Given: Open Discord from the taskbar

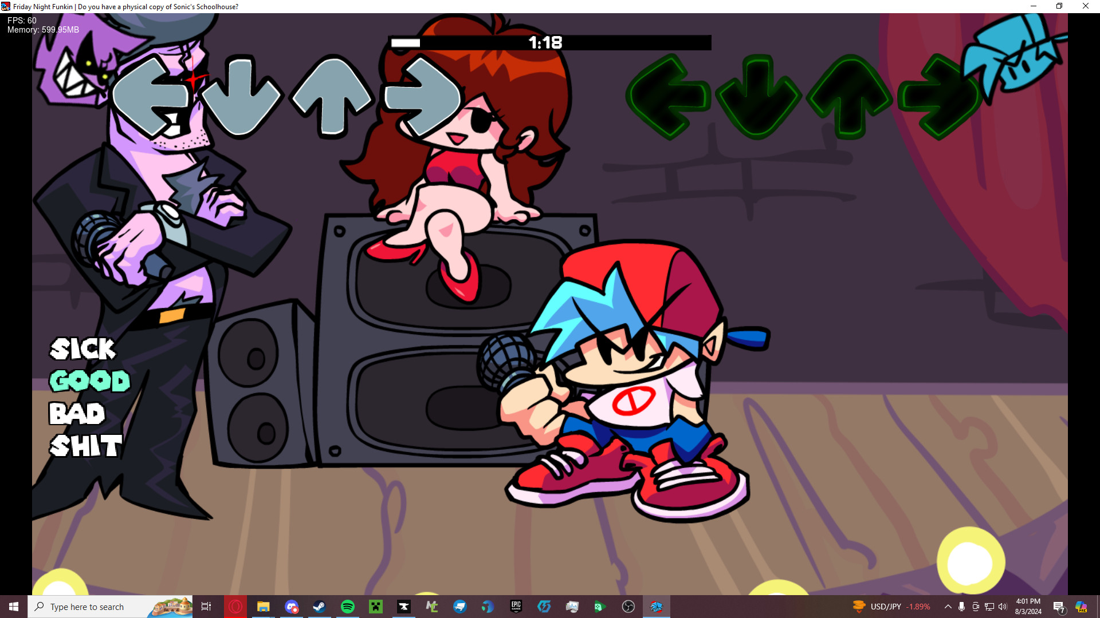Looking at the screenshot, I should 292,607.
